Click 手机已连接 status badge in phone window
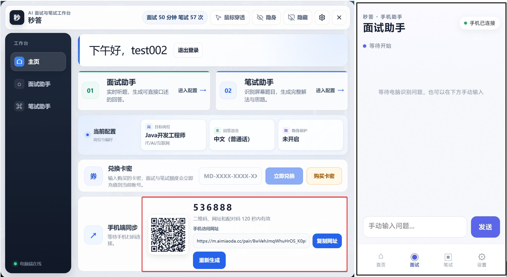This screenshot has height=277, width=507. 479,23
